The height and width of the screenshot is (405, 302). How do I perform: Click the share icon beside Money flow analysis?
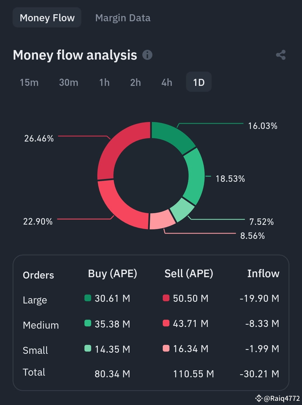coord(281,55)
